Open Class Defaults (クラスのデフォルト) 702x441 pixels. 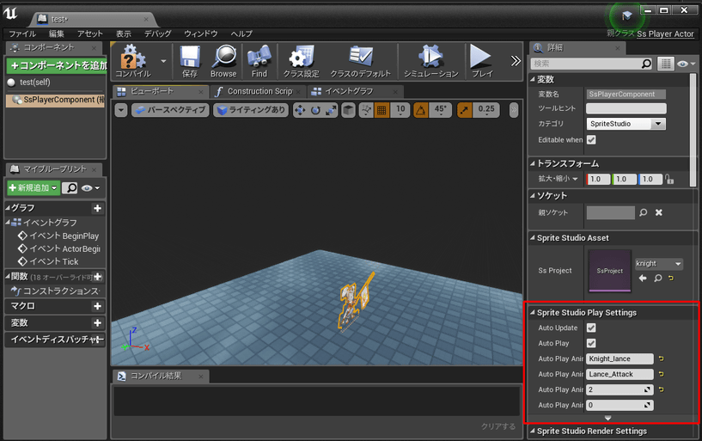pos(360,62)
